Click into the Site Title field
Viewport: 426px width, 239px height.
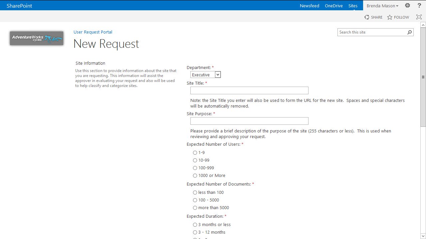coord(249,91)
